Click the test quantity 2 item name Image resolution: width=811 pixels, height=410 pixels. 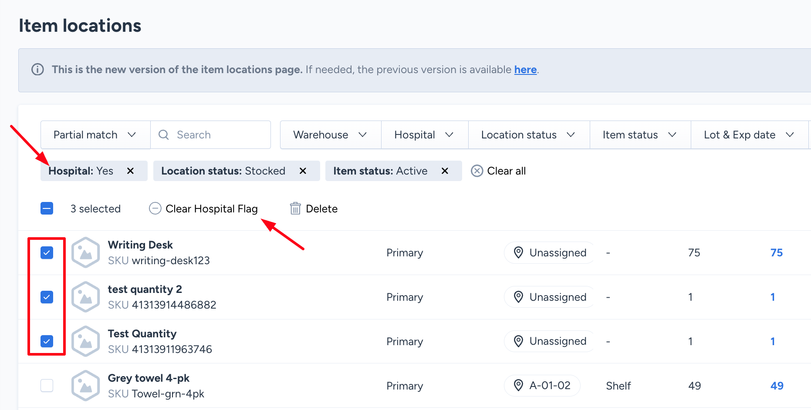(145, 289)
